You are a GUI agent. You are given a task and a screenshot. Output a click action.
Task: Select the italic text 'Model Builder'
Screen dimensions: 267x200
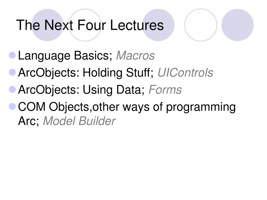pos(79,121)
